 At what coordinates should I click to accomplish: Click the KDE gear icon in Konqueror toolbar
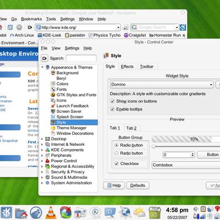point(183,28)
